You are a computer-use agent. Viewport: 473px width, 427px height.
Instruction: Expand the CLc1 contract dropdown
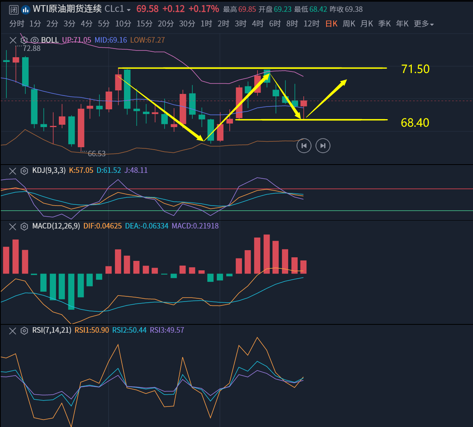(x=129, y=9)
